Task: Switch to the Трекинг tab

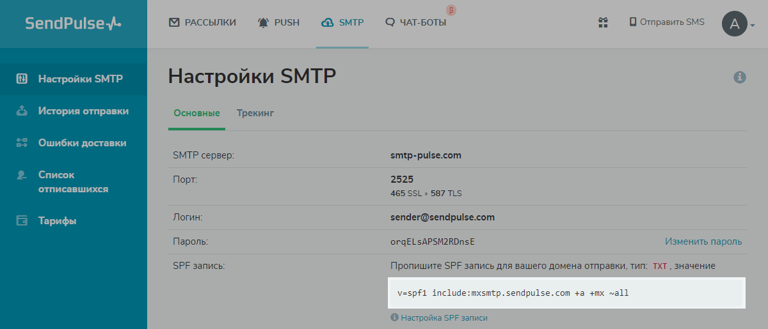Action: pos(255,113)
